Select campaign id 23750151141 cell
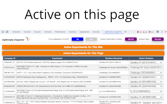 pos(9,68)
